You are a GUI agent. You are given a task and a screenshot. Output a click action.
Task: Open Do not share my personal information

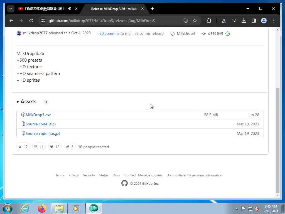[x=195, y=175]
